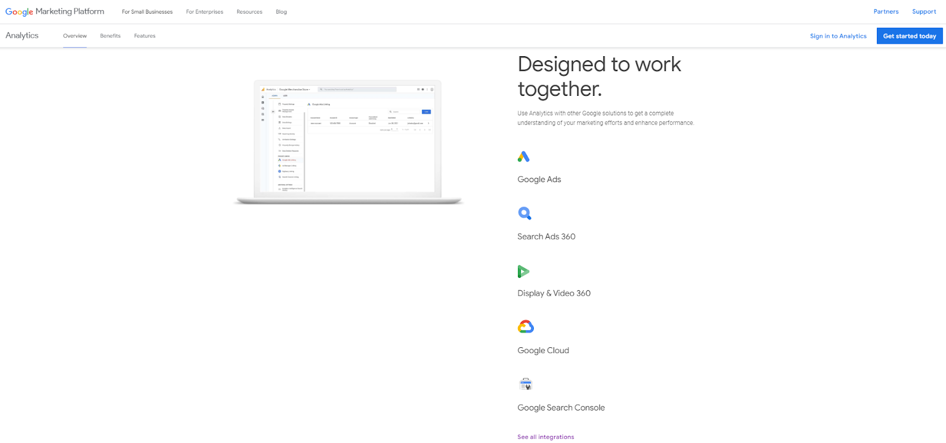Open the Support link
Image resolution: width=946 pixels, height=443 pixels.
[924, 12]
